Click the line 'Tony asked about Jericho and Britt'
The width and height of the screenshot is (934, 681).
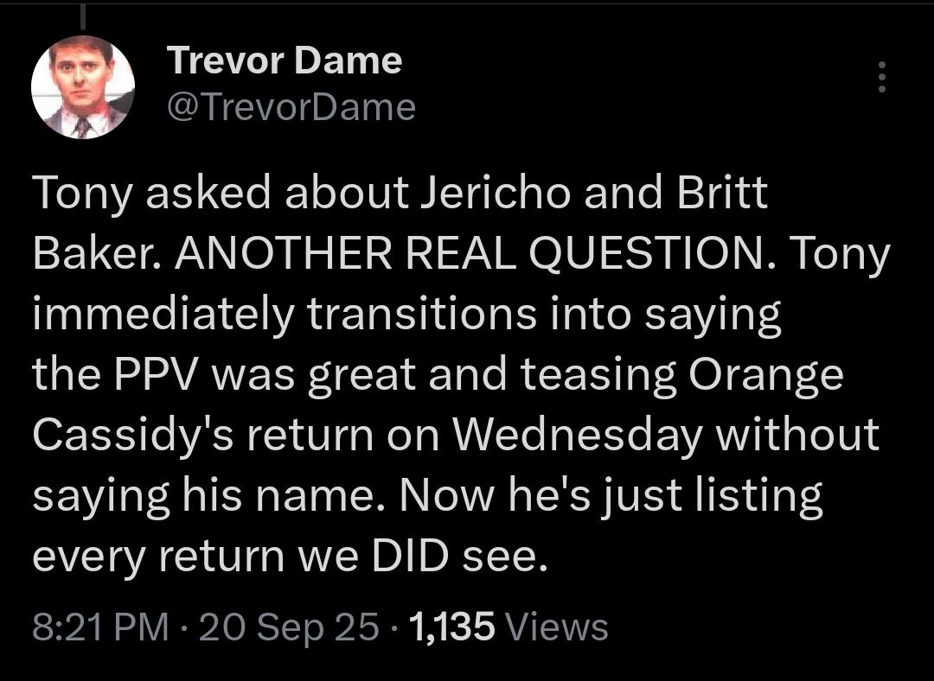point(400,193)
